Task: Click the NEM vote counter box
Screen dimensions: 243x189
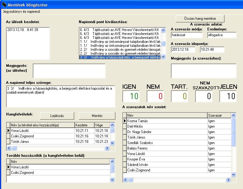Action: point(155,96)
